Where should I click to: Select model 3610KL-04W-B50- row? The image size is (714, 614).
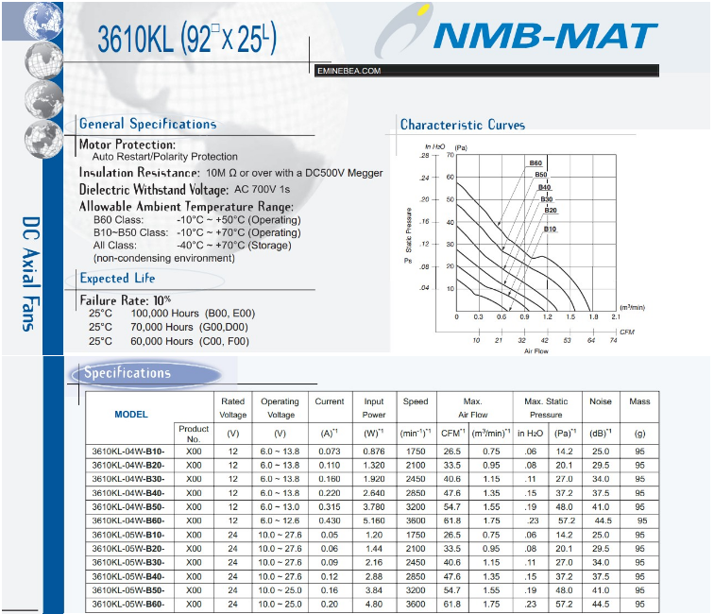coord(372,506)
